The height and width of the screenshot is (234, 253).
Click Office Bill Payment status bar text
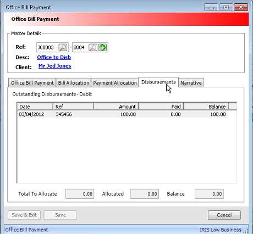(x=26, y=230)
